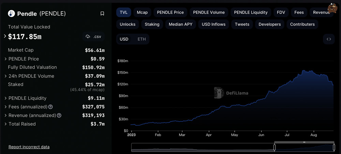
Task: Enable the Fees chart metric
Action: pyautogui.click(x=299, y=12)
